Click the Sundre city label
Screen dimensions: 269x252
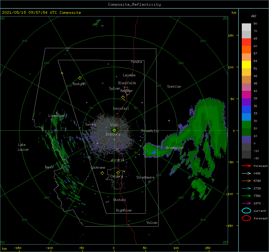91,124
